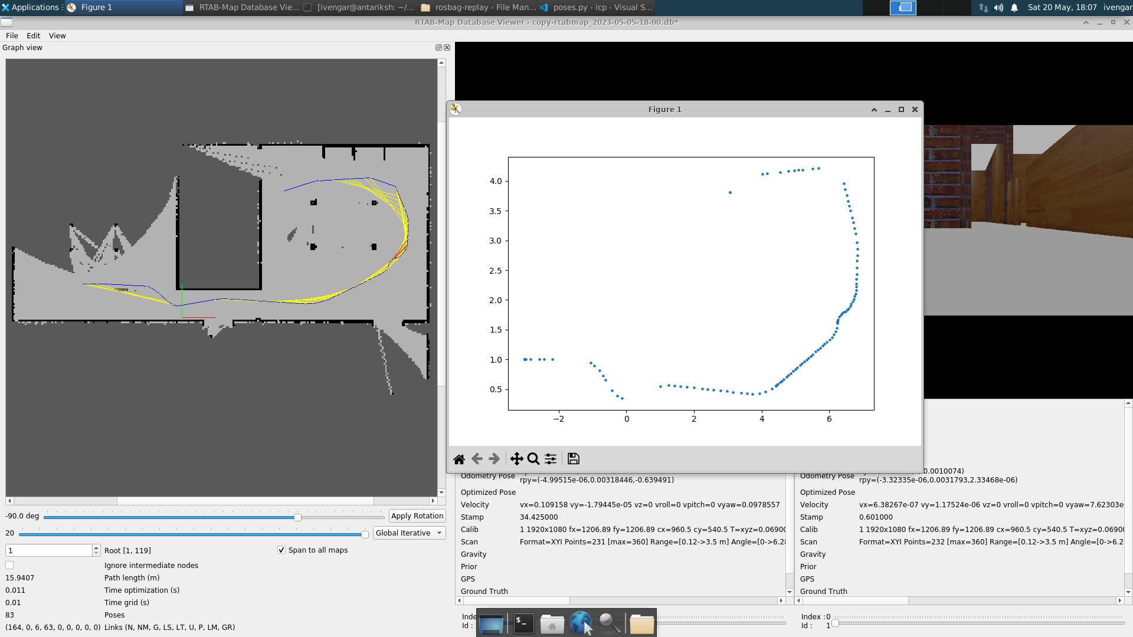The width and height of the screenshot is (1133, 637).
Task: Select the Pan tool in Figure 1 toolbar
Action: [x=516, y=458]
